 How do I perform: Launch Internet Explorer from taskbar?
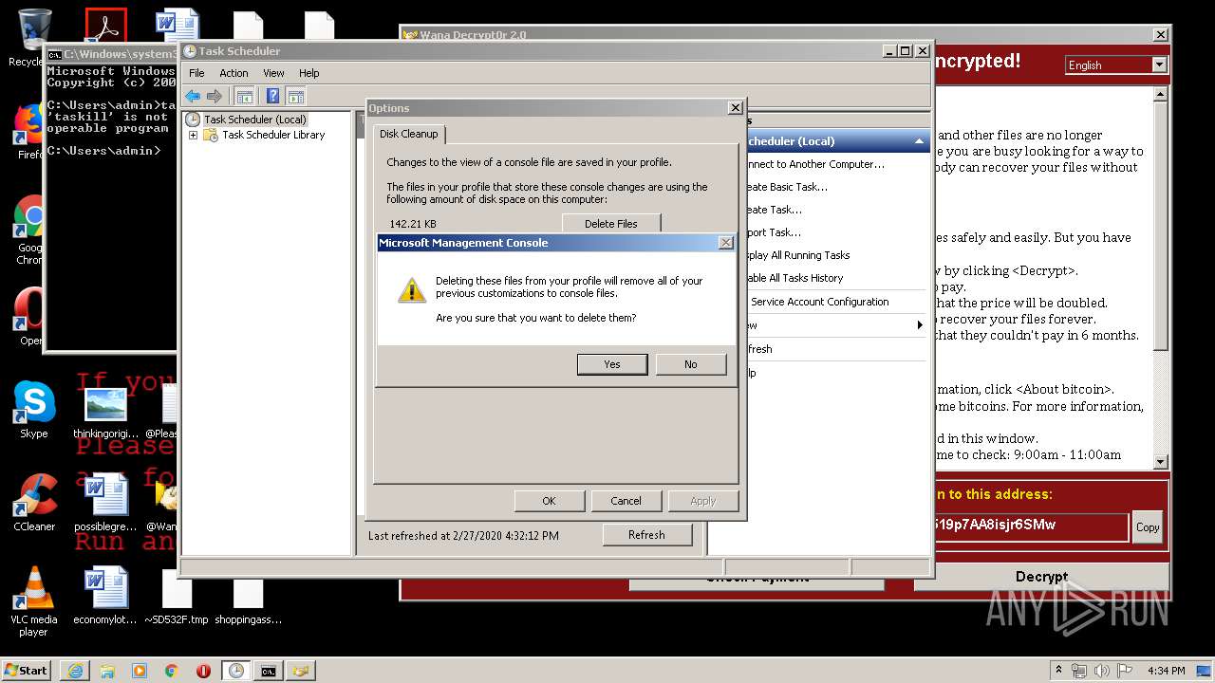point(75,671)
